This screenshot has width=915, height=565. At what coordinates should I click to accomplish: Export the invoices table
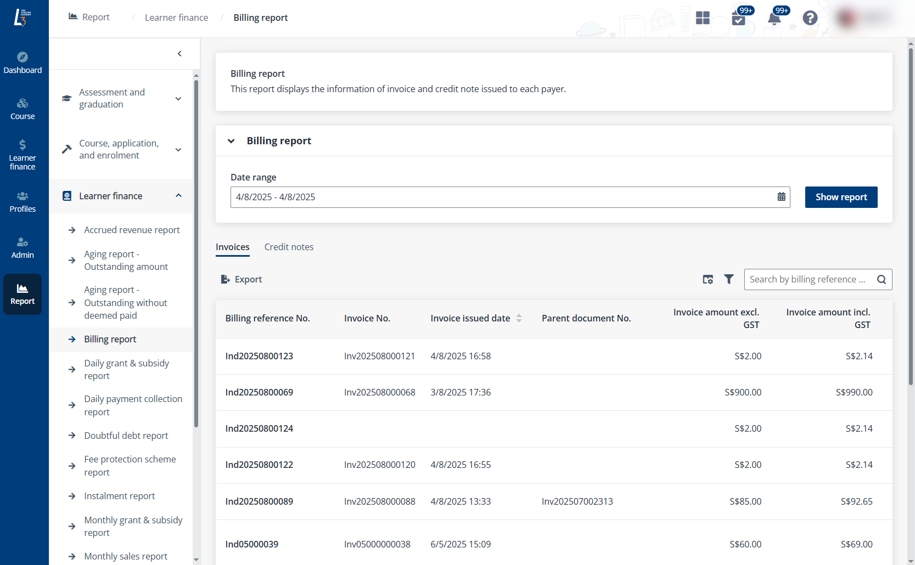coord(241,279)
